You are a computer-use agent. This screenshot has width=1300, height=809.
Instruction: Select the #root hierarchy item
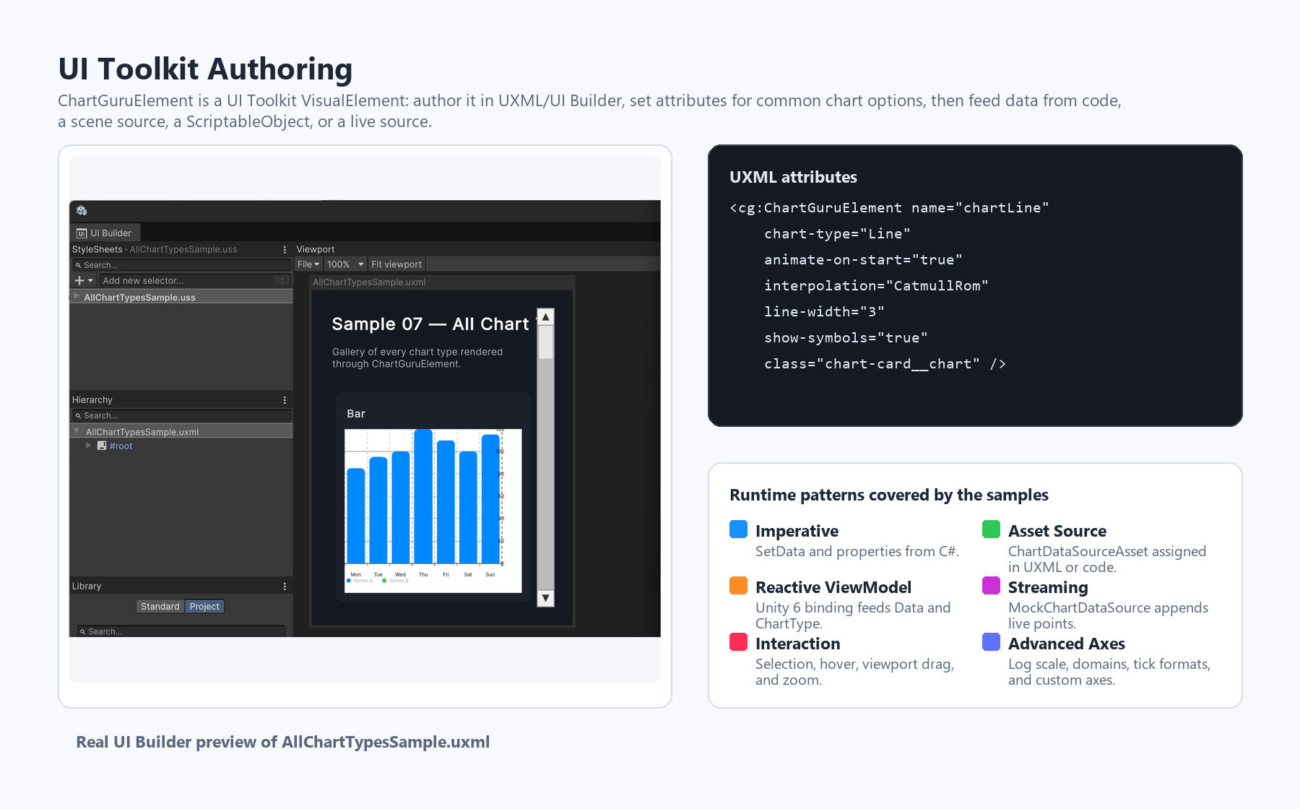pos(121,446)
